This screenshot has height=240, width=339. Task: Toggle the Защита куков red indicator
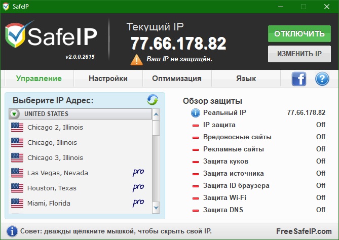tap(196, 162)
